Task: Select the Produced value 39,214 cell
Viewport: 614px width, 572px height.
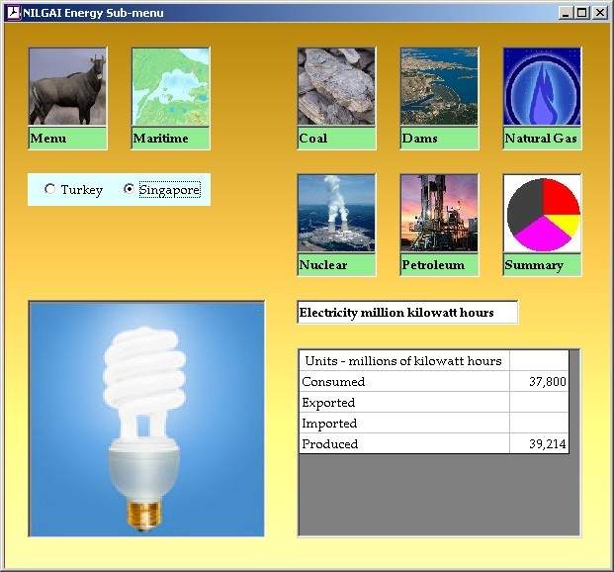Action: (540, 444)
